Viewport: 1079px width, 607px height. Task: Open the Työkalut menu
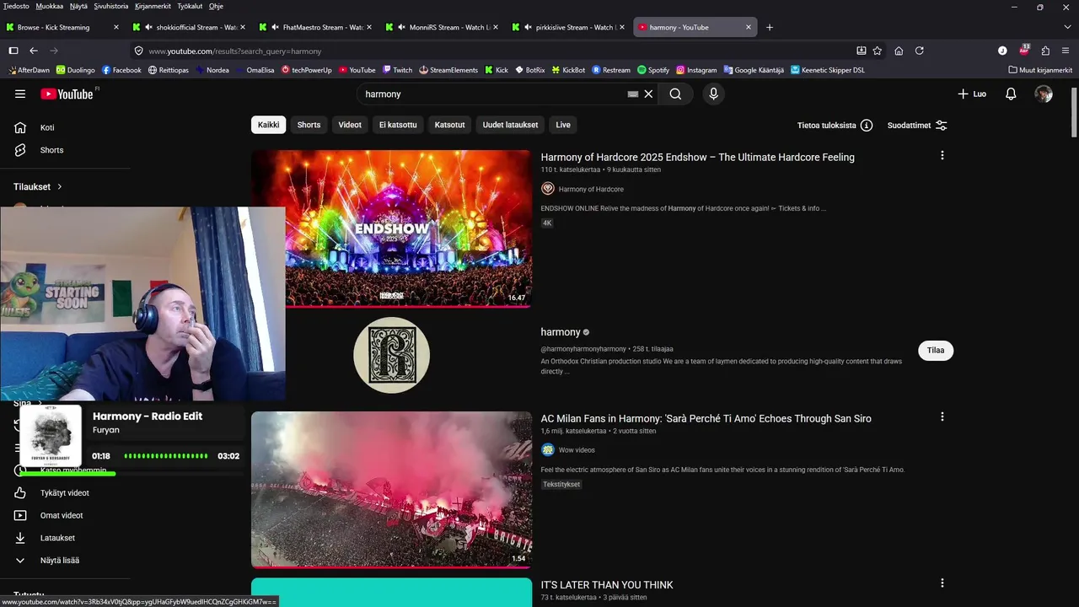(190, 6)
